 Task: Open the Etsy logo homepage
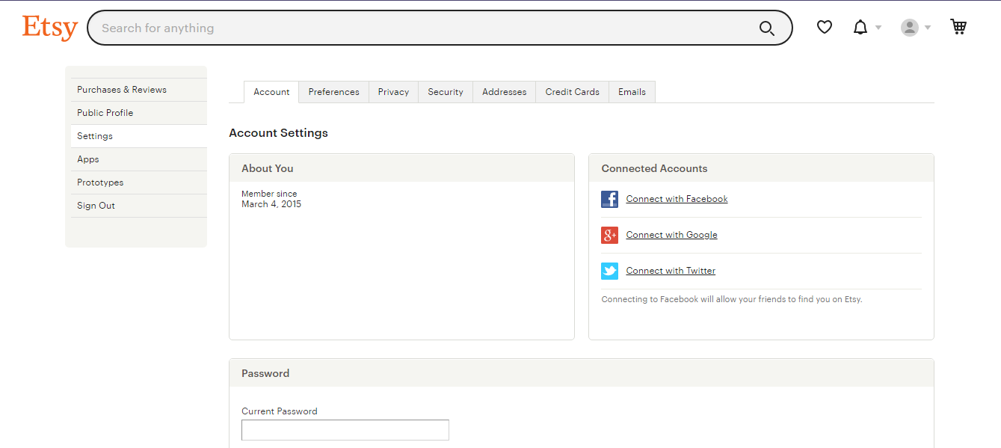[50, 28]
